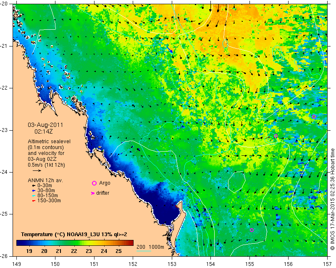Click the colorbar tick label "25"

point(119,251)
